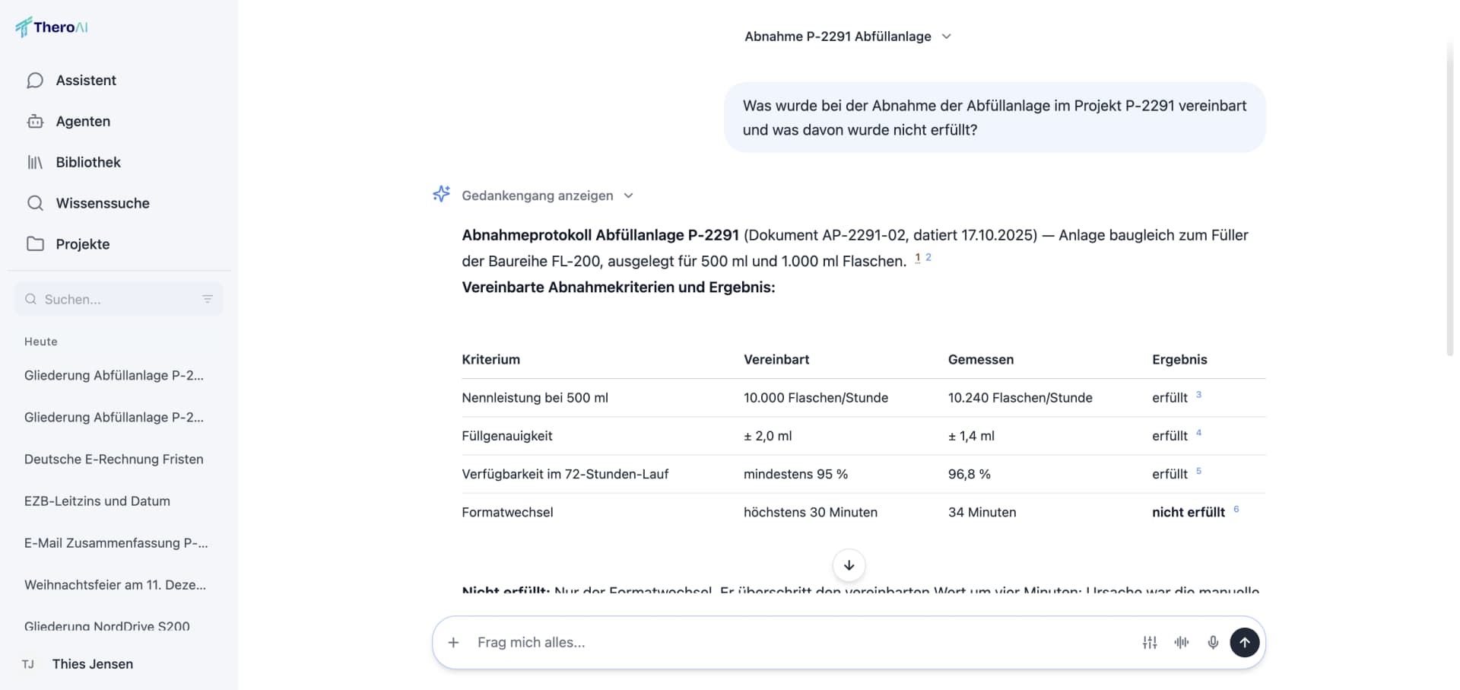Open citation 6 in the Formatwechsel row
Viewport: 1460px width, 690px height.
tap(1236, 509)
